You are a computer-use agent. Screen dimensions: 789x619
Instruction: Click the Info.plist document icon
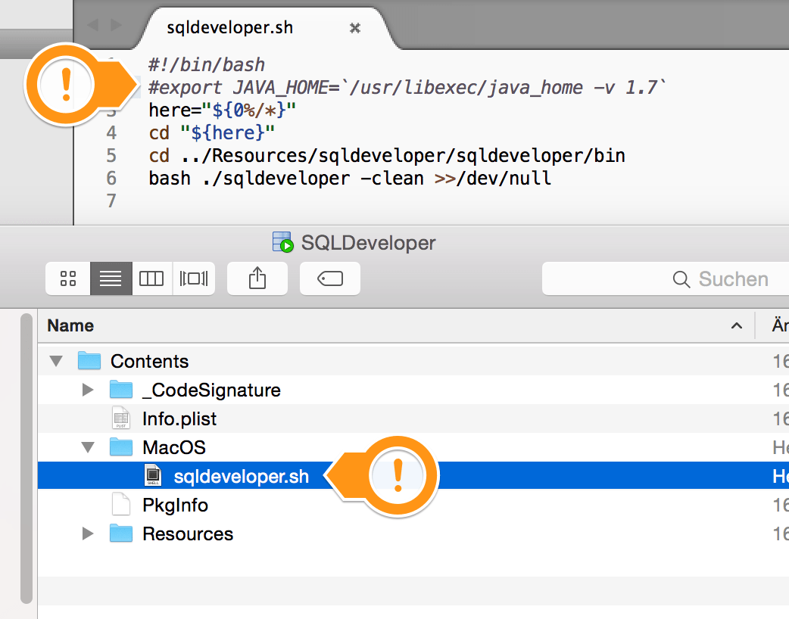point(121,418)
